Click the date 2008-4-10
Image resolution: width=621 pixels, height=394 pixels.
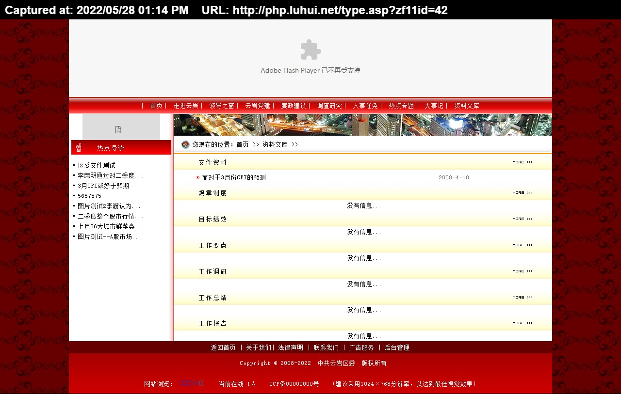(x=454, y=177)
